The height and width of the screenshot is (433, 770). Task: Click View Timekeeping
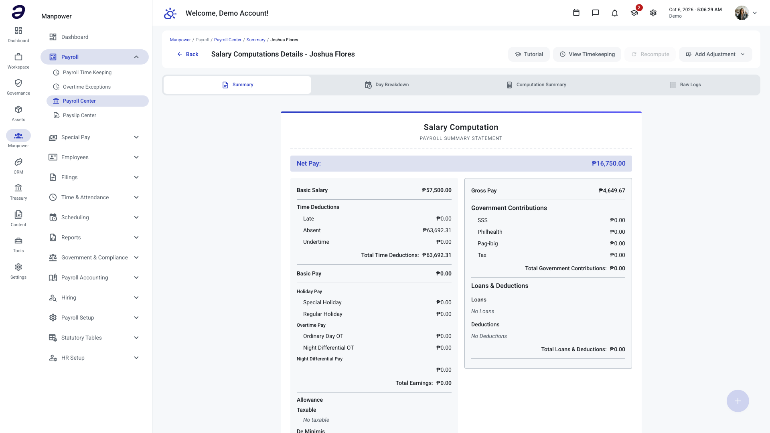[587, 54]
